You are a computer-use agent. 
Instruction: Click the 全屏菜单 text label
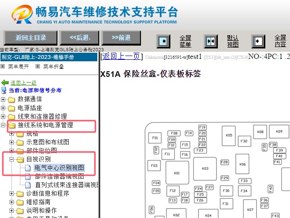pyautogui.click(x=185, y=41)
